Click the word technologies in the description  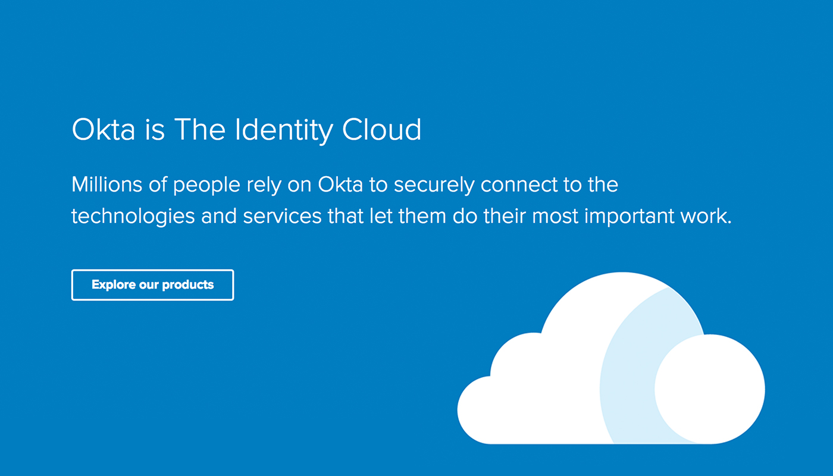(133, 217)
